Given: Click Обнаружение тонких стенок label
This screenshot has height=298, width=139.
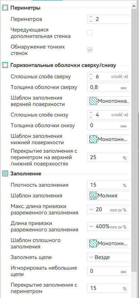Looking at the screenshot, I should pyautogui.click(x=38, y=50).
